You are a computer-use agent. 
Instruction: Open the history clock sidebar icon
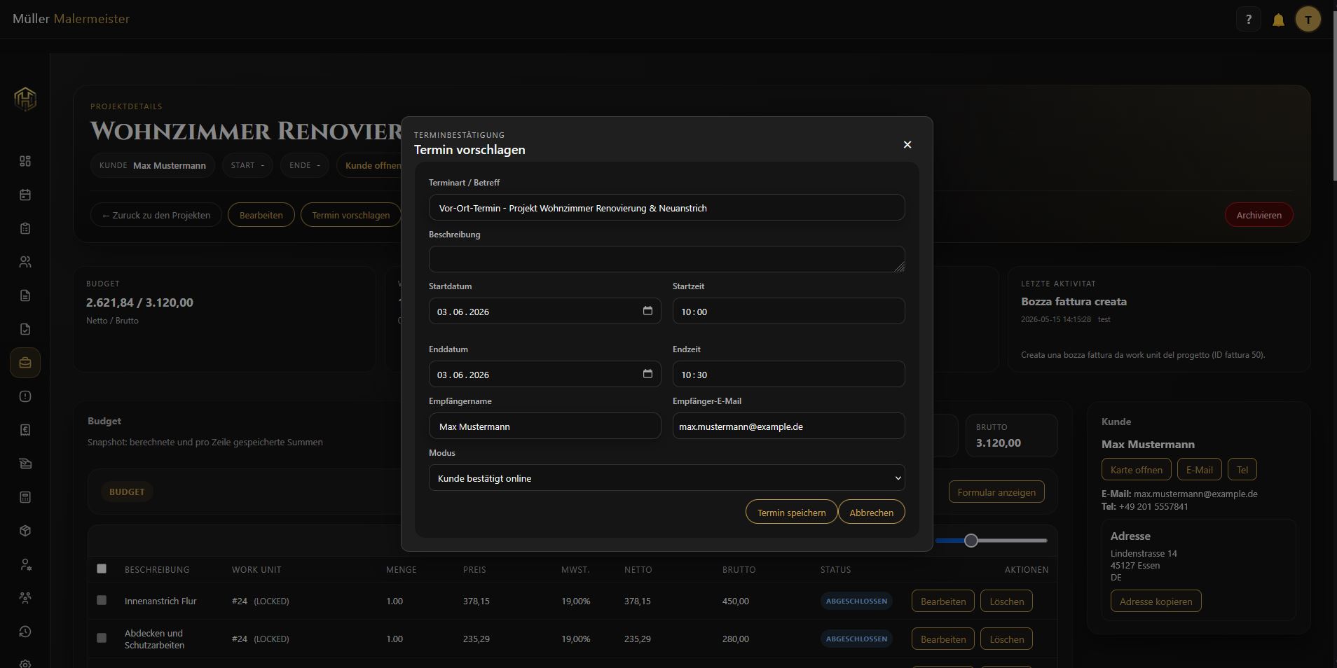click(25, 632)
